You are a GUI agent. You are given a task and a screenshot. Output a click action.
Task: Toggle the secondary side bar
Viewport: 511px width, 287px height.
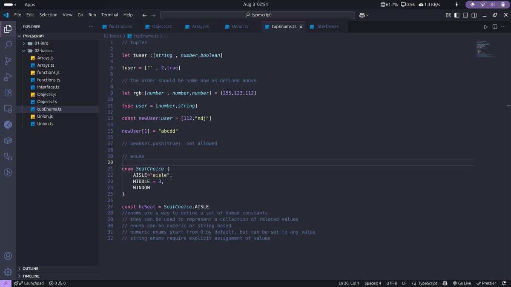pyautogui.click(x=474, y=15)
